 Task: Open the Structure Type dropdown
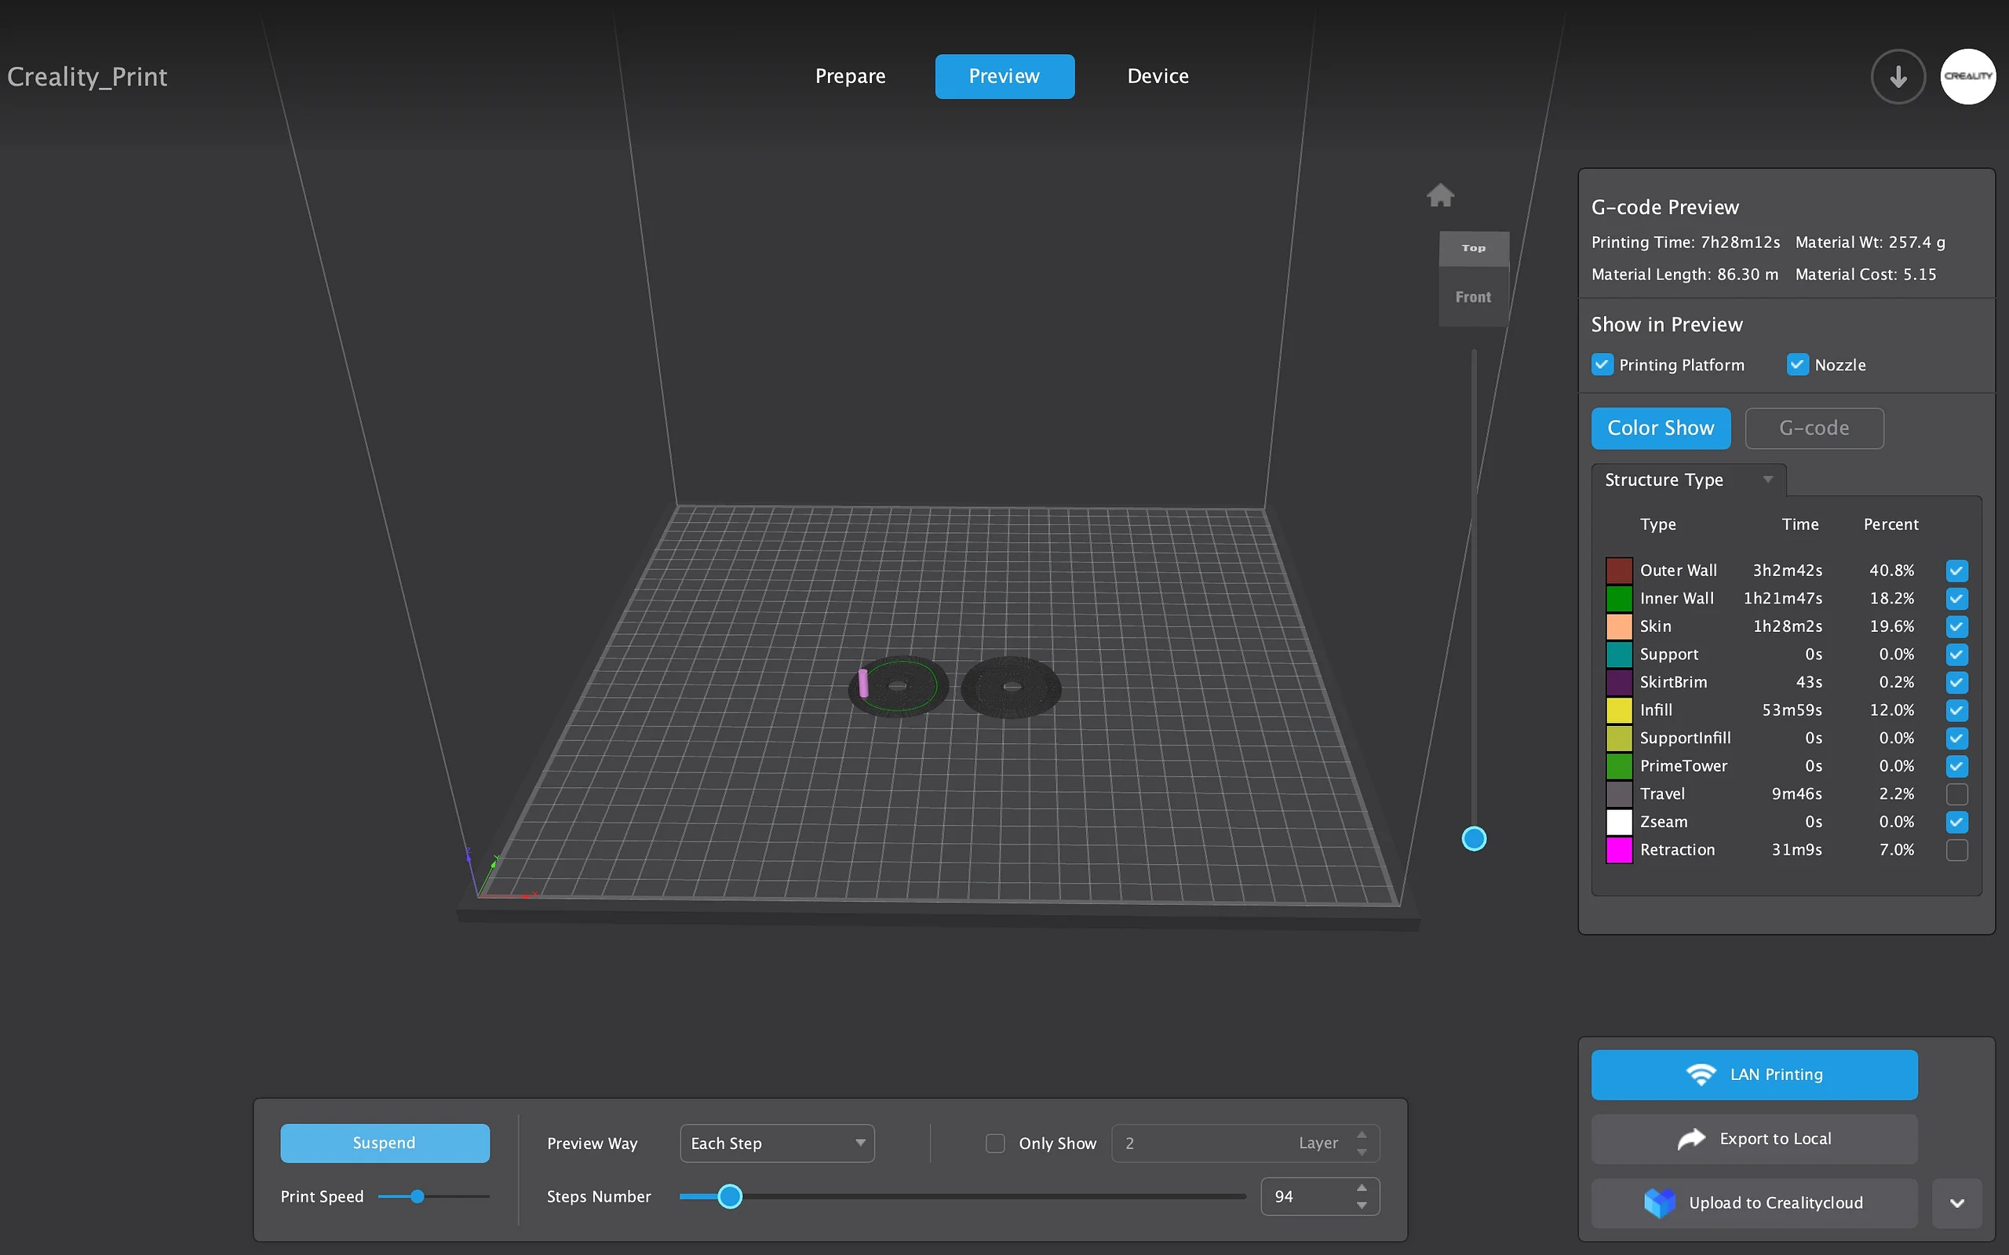click(1688, 480)
